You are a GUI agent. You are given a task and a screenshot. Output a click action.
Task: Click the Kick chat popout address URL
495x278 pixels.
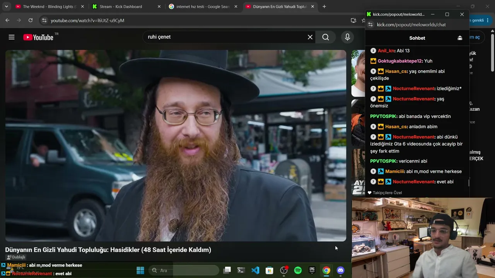click(x=411, y=25)
